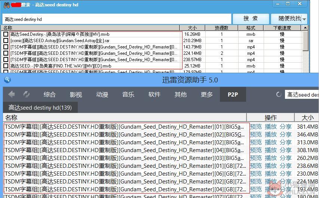Tick the checkbox of the 143.79MB TSDM mp4 row

pyautogui.click(x=6, y=47)
